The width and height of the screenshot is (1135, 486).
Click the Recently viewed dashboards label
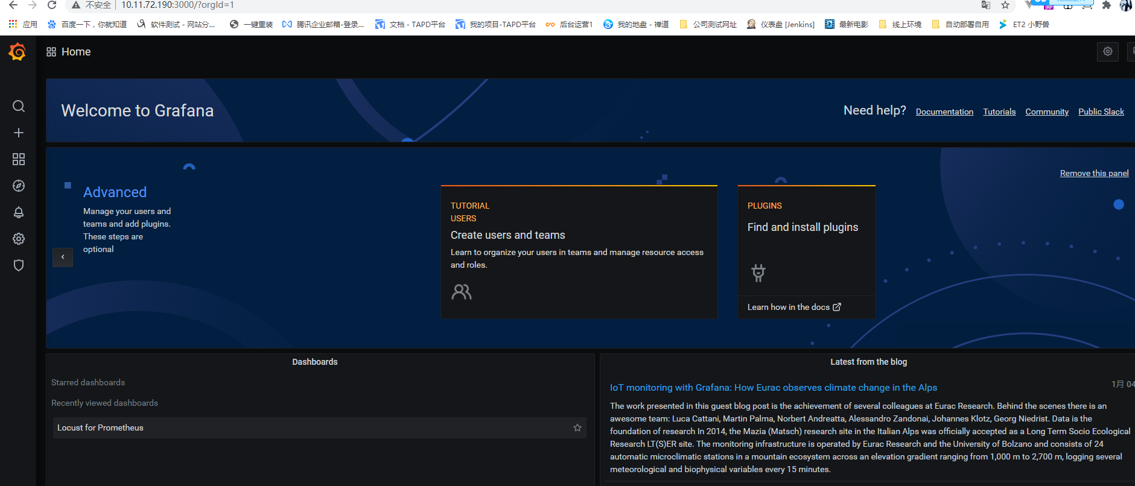point(104,403)
